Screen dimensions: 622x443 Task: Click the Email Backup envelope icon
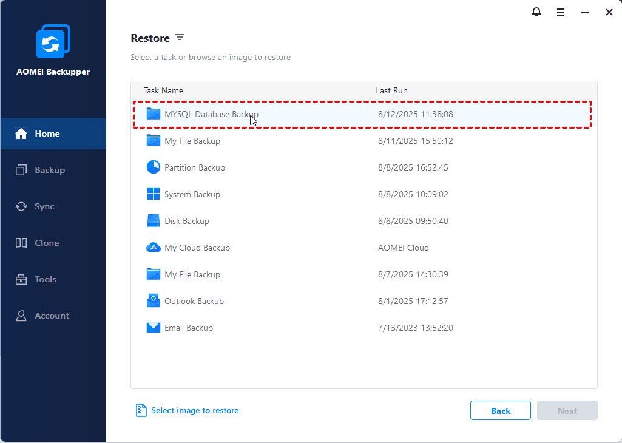coord(154,328)
